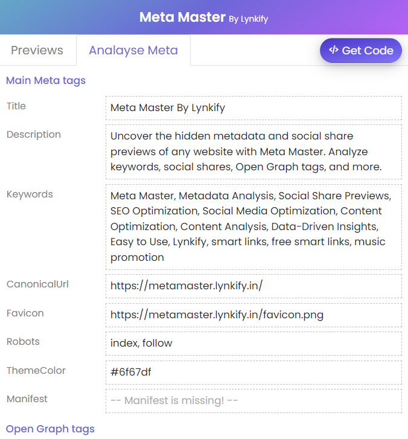Switch to the Previews tab

point(37,50)
